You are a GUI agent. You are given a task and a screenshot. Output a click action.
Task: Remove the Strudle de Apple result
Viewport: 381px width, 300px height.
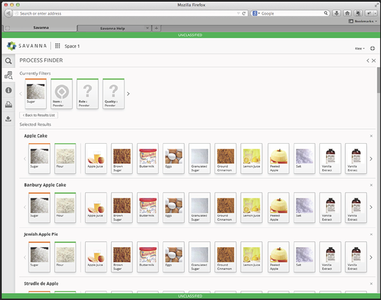point(371,283)
